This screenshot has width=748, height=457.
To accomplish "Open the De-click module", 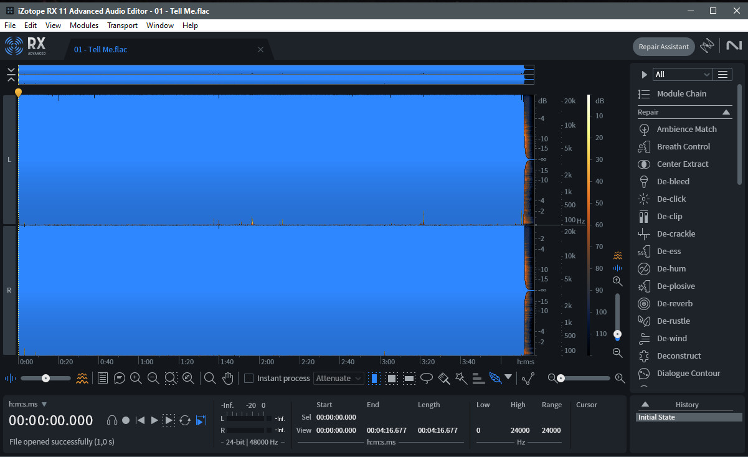I will (x=671, y=199).
